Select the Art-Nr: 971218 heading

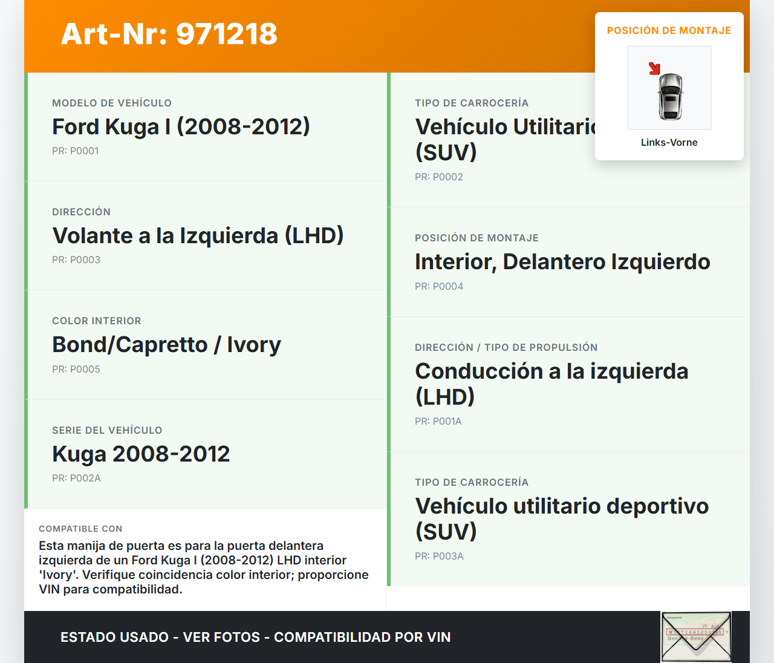(x=169, y=34)
